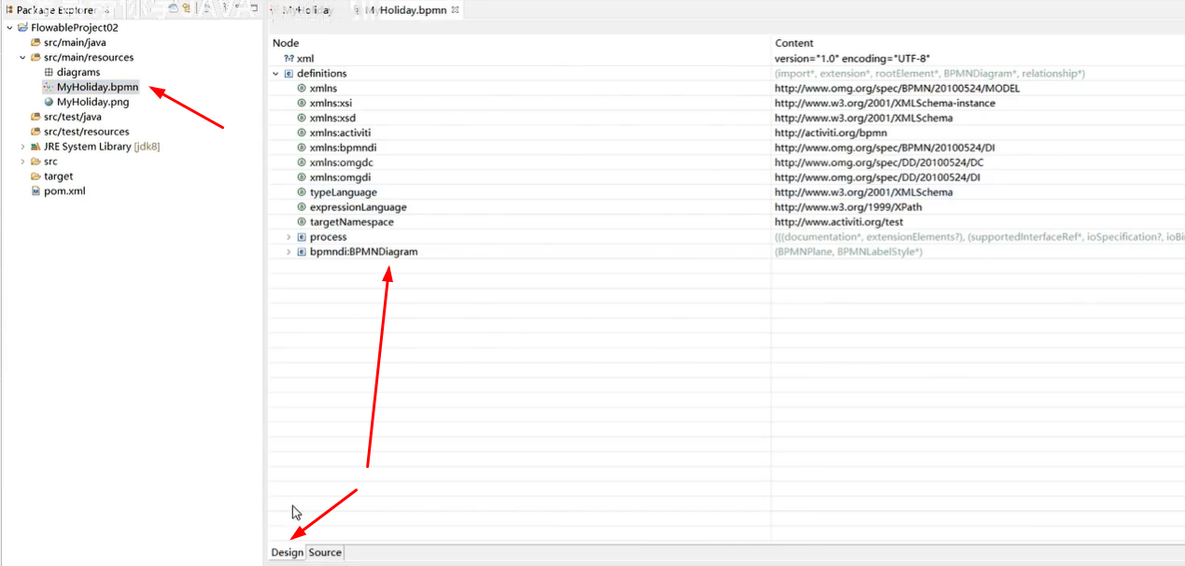Select the MyHoliday.bpmn editor tab
This screenshot has width=1185, height=566.
pyautogui.click(x=405, y=10)
